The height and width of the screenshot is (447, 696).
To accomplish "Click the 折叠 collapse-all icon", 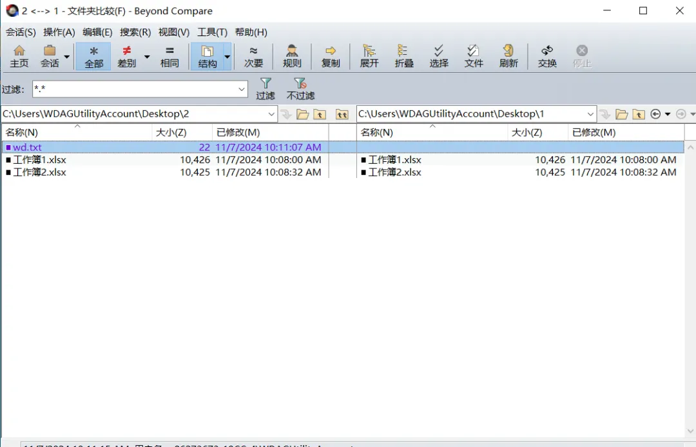I will pyautogui.click(x=404, y=56).
